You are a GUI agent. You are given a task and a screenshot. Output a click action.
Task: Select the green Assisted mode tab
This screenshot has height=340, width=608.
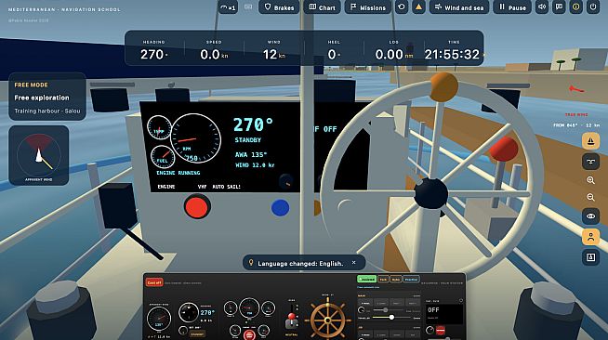[x=366, y=280]
